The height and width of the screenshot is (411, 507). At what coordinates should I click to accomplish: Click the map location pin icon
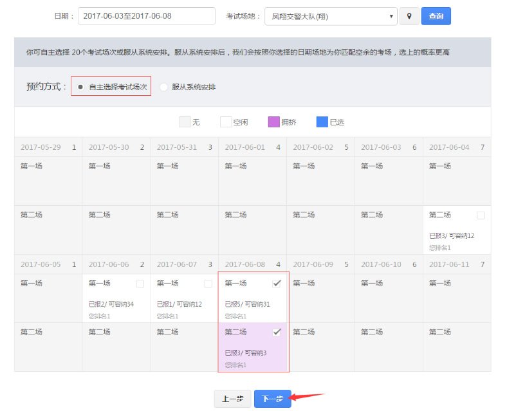coord(409,16)
